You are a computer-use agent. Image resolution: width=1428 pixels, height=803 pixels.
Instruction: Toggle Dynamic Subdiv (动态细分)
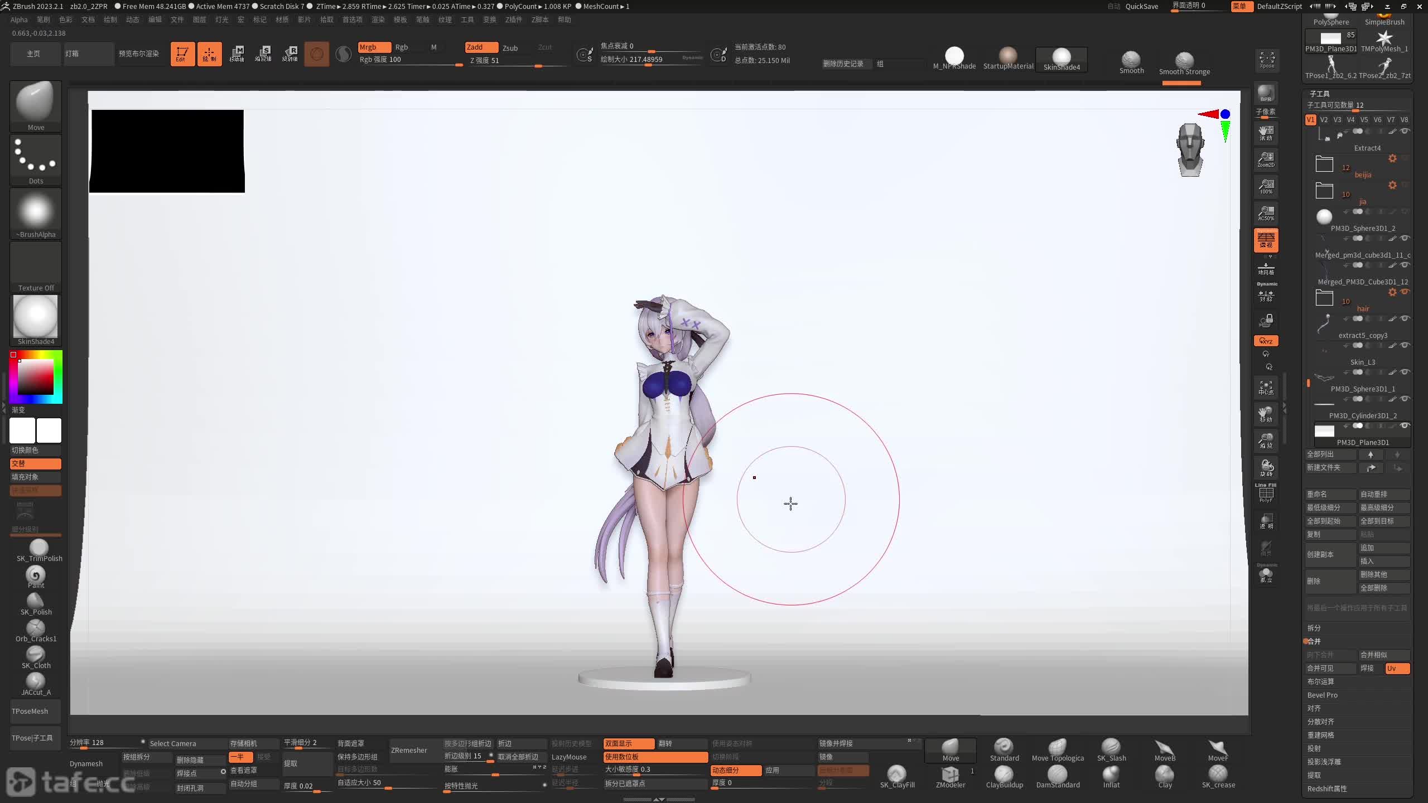click(736, 770)
